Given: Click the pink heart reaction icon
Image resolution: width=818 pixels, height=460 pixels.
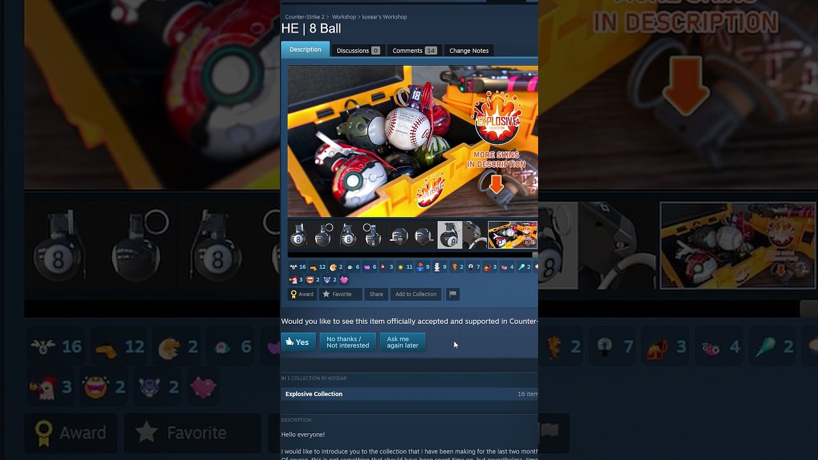Looking at the screenshot, I should 344,280.
